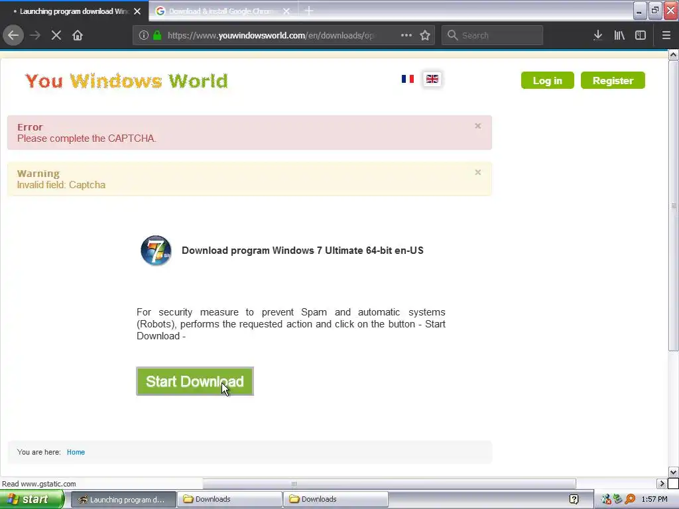
Task: Select Launching program taskbar button
Action: point(123,500)
